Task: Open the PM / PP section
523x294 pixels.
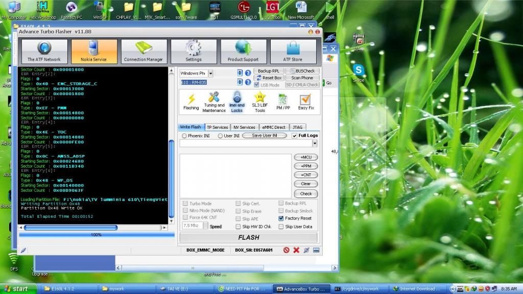Action: click(x=283, y=102)
